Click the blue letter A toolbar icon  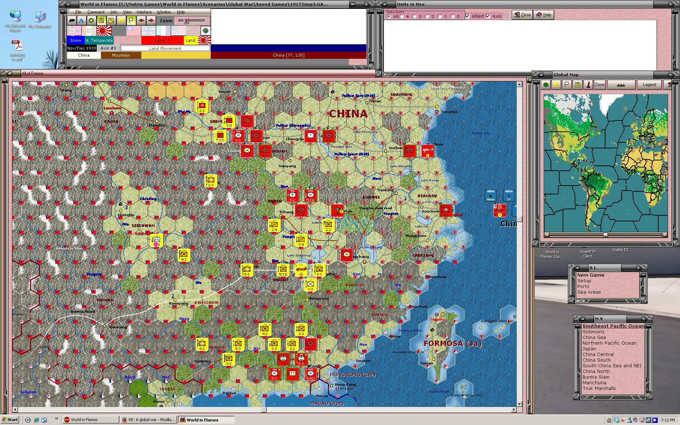pos(81,21)
